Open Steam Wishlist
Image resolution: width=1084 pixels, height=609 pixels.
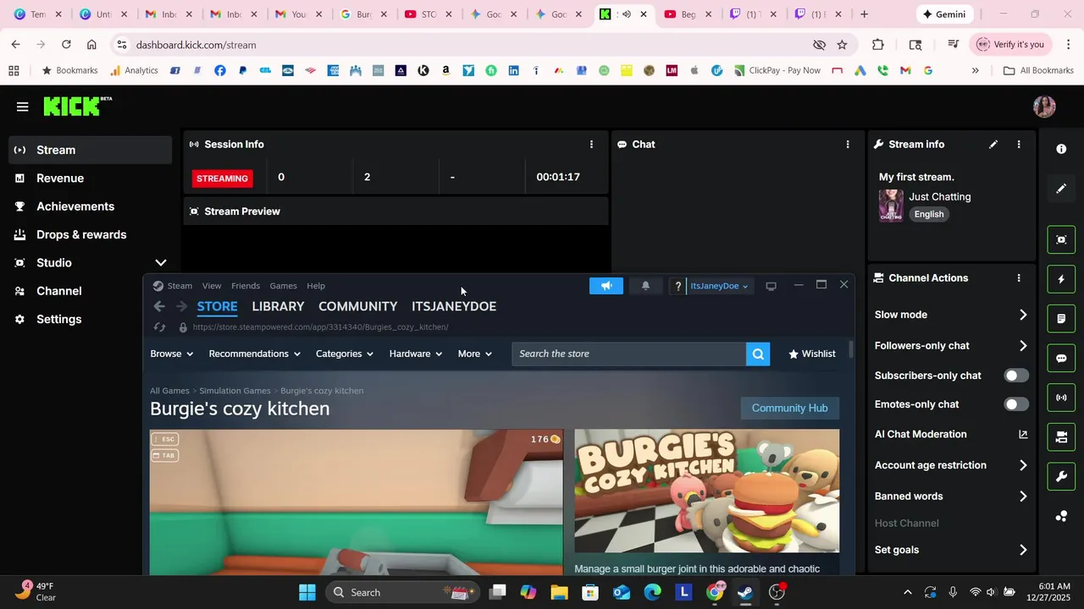[811, 354]
